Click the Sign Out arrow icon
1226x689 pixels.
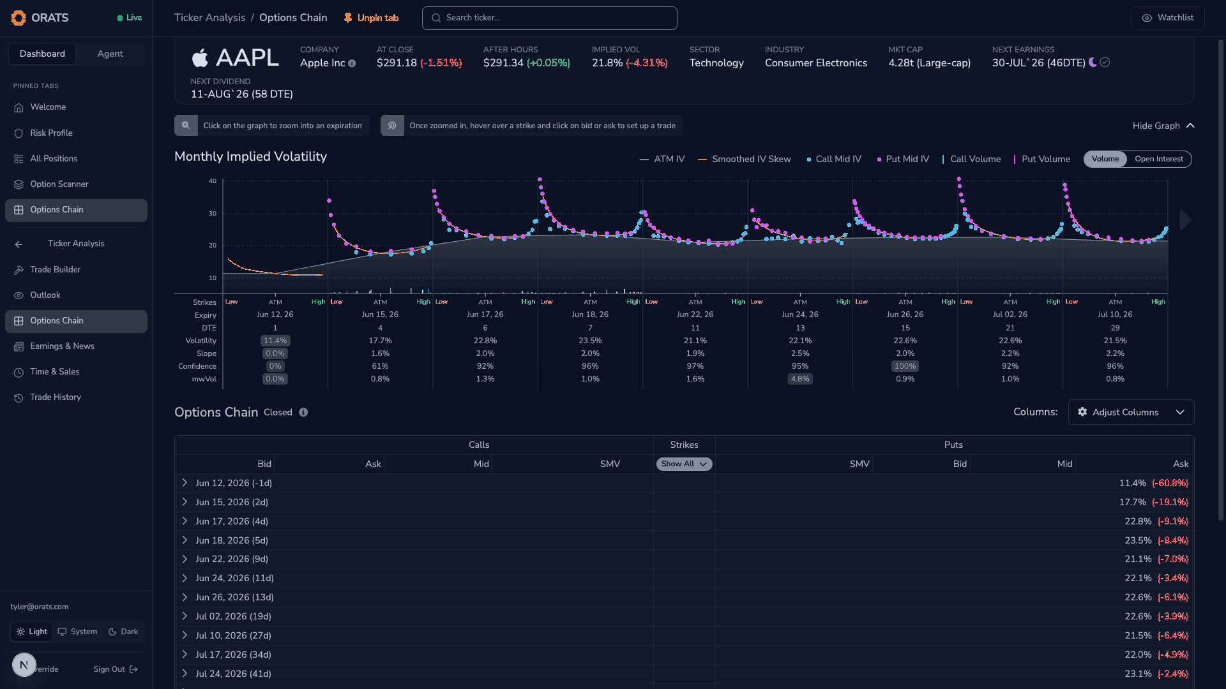coord(133,669)
